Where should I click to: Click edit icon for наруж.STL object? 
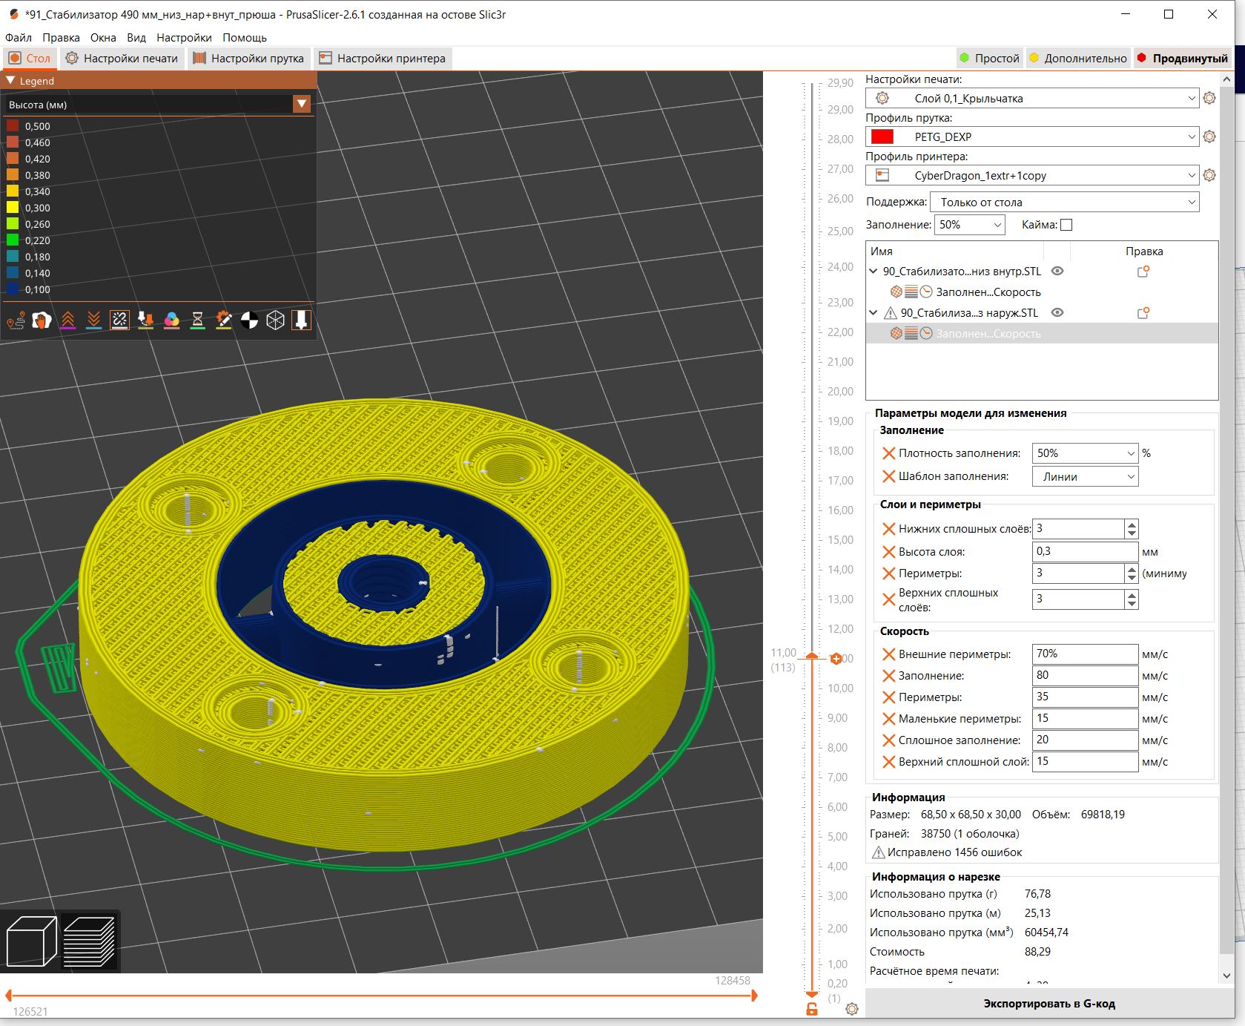pyautogui.click(x=1143, y=313)
